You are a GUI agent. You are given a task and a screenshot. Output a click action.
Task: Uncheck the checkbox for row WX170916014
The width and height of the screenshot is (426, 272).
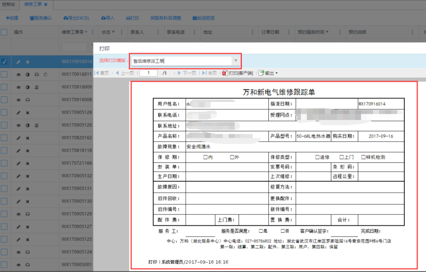[x=4, y=62]
